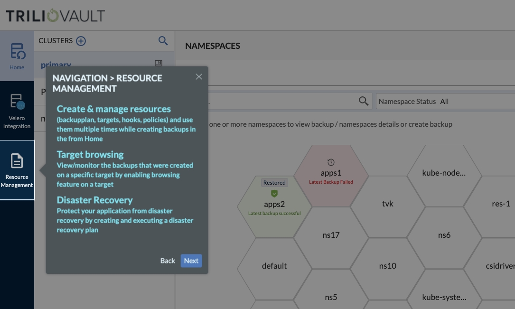
Task: Open Velero Integration in the sidebar
Action: tap(17, 111)
